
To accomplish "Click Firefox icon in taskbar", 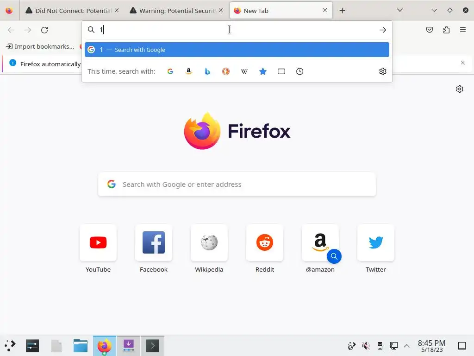I will [104, 346].
